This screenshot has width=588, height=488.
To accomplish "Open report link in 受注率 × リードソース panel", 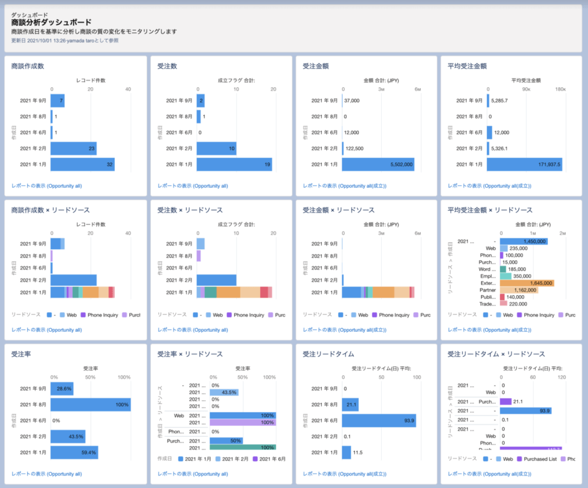I will tap(192, 474).
